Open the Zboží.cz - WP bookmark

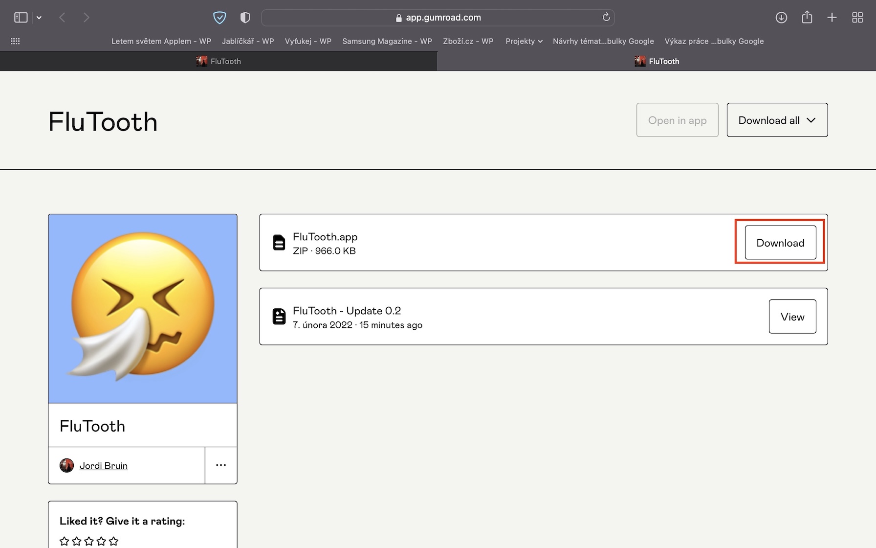click(468, 41)
